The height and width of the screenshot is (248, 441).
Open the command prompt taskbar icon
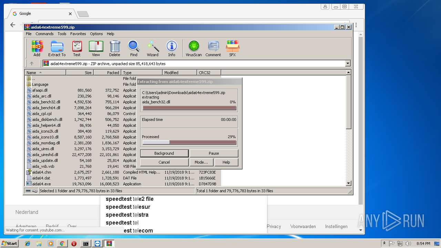click(x=85, y=244)
